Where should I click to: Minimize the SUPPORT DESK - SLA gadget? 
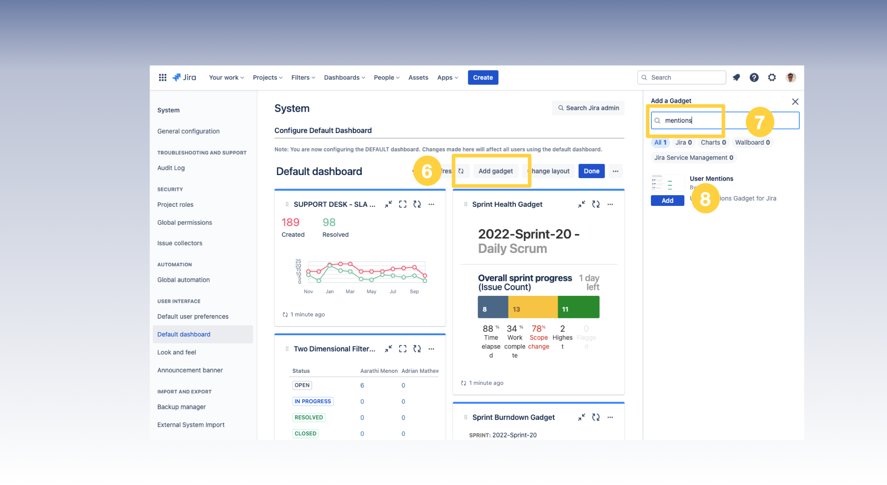tap(388, 205)
